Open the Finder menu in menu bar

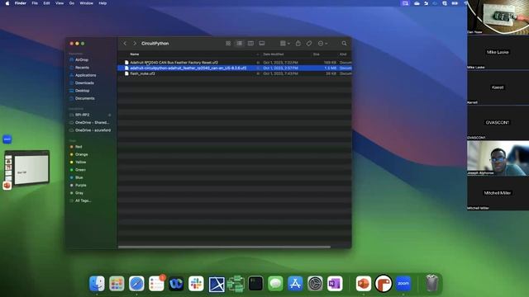[x=20, y=3]
